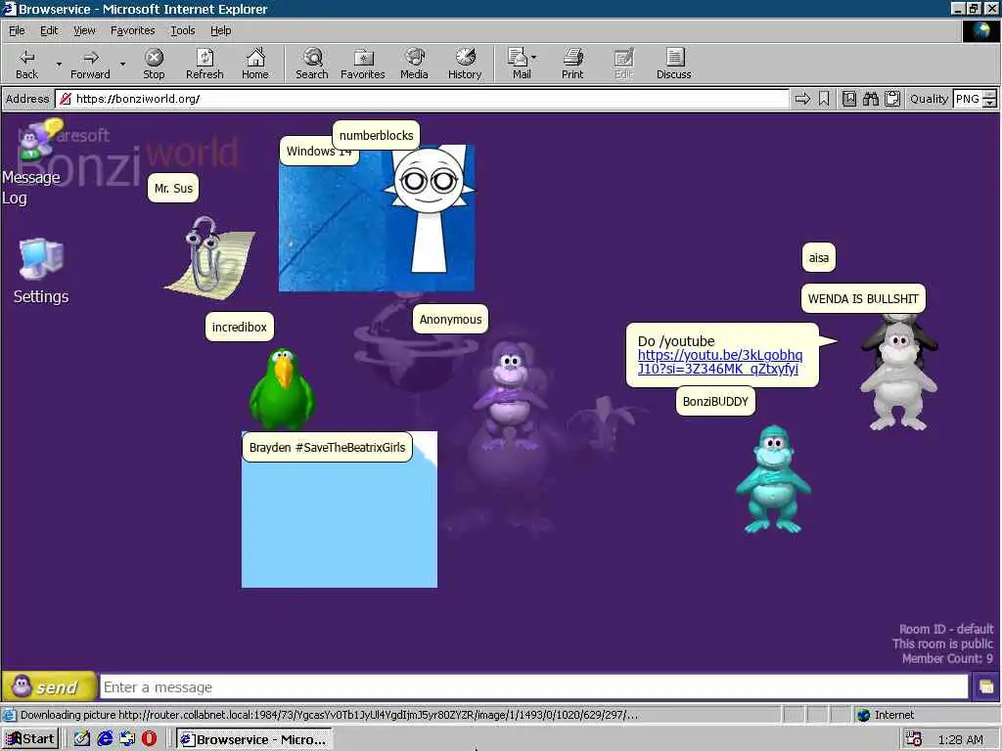Click the light blue shared image
Screen dimensions: 1002x751
pos(340,524)
